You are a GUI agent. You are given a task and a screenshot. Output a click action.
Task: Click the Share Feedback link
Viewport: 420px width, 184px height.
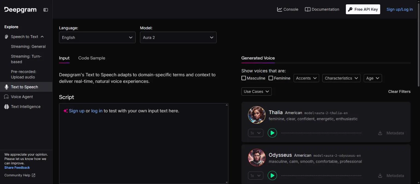pos(17,168)
